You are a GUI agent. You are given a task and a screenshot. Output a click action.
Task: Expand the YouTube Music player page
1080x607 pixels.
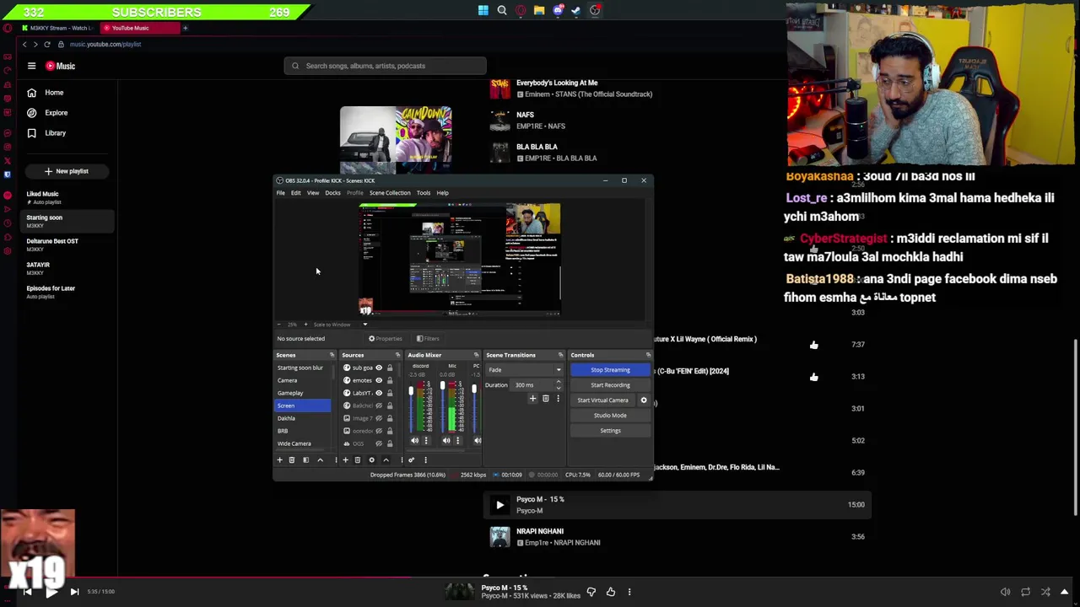click(1065, 592)
